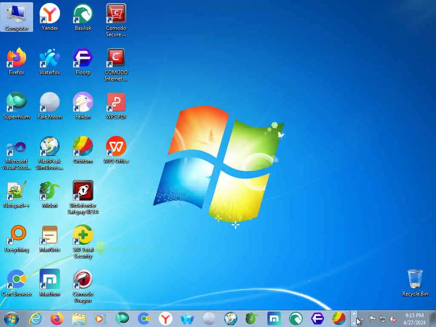Open Windows Explorer from the taskbar
Image resolution: width=436 pixels, height=327 pixels.
(79, 318)
